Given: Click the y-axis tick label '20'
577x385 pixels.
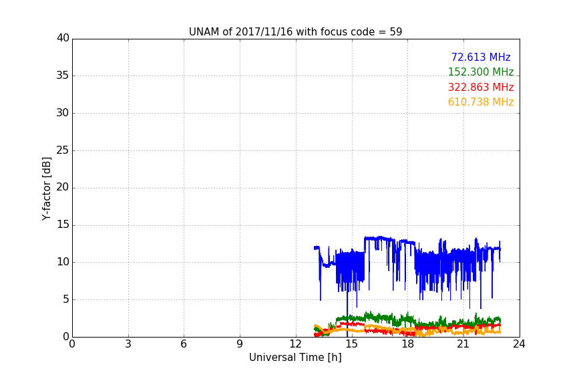Looking at the screenshot, I should pos(63,188).
